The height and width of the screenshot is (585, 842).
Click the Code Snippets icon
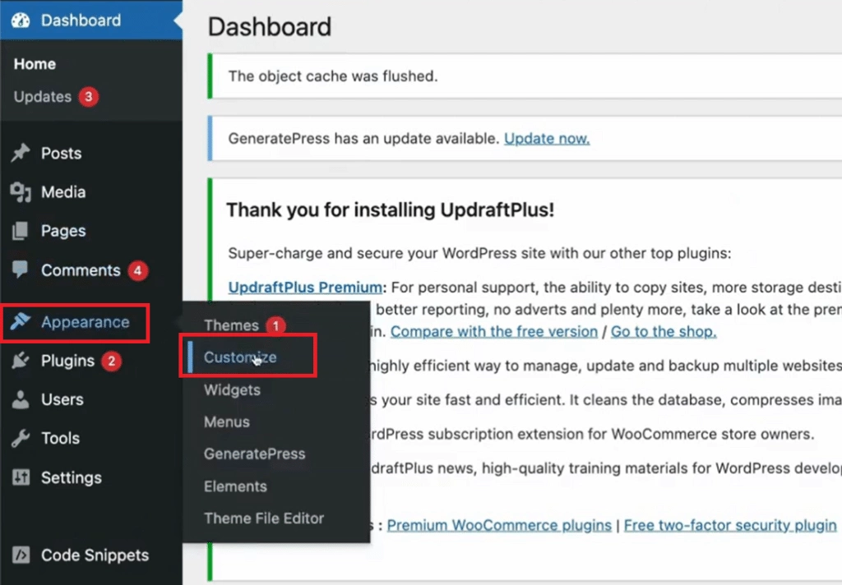[21, 555]
